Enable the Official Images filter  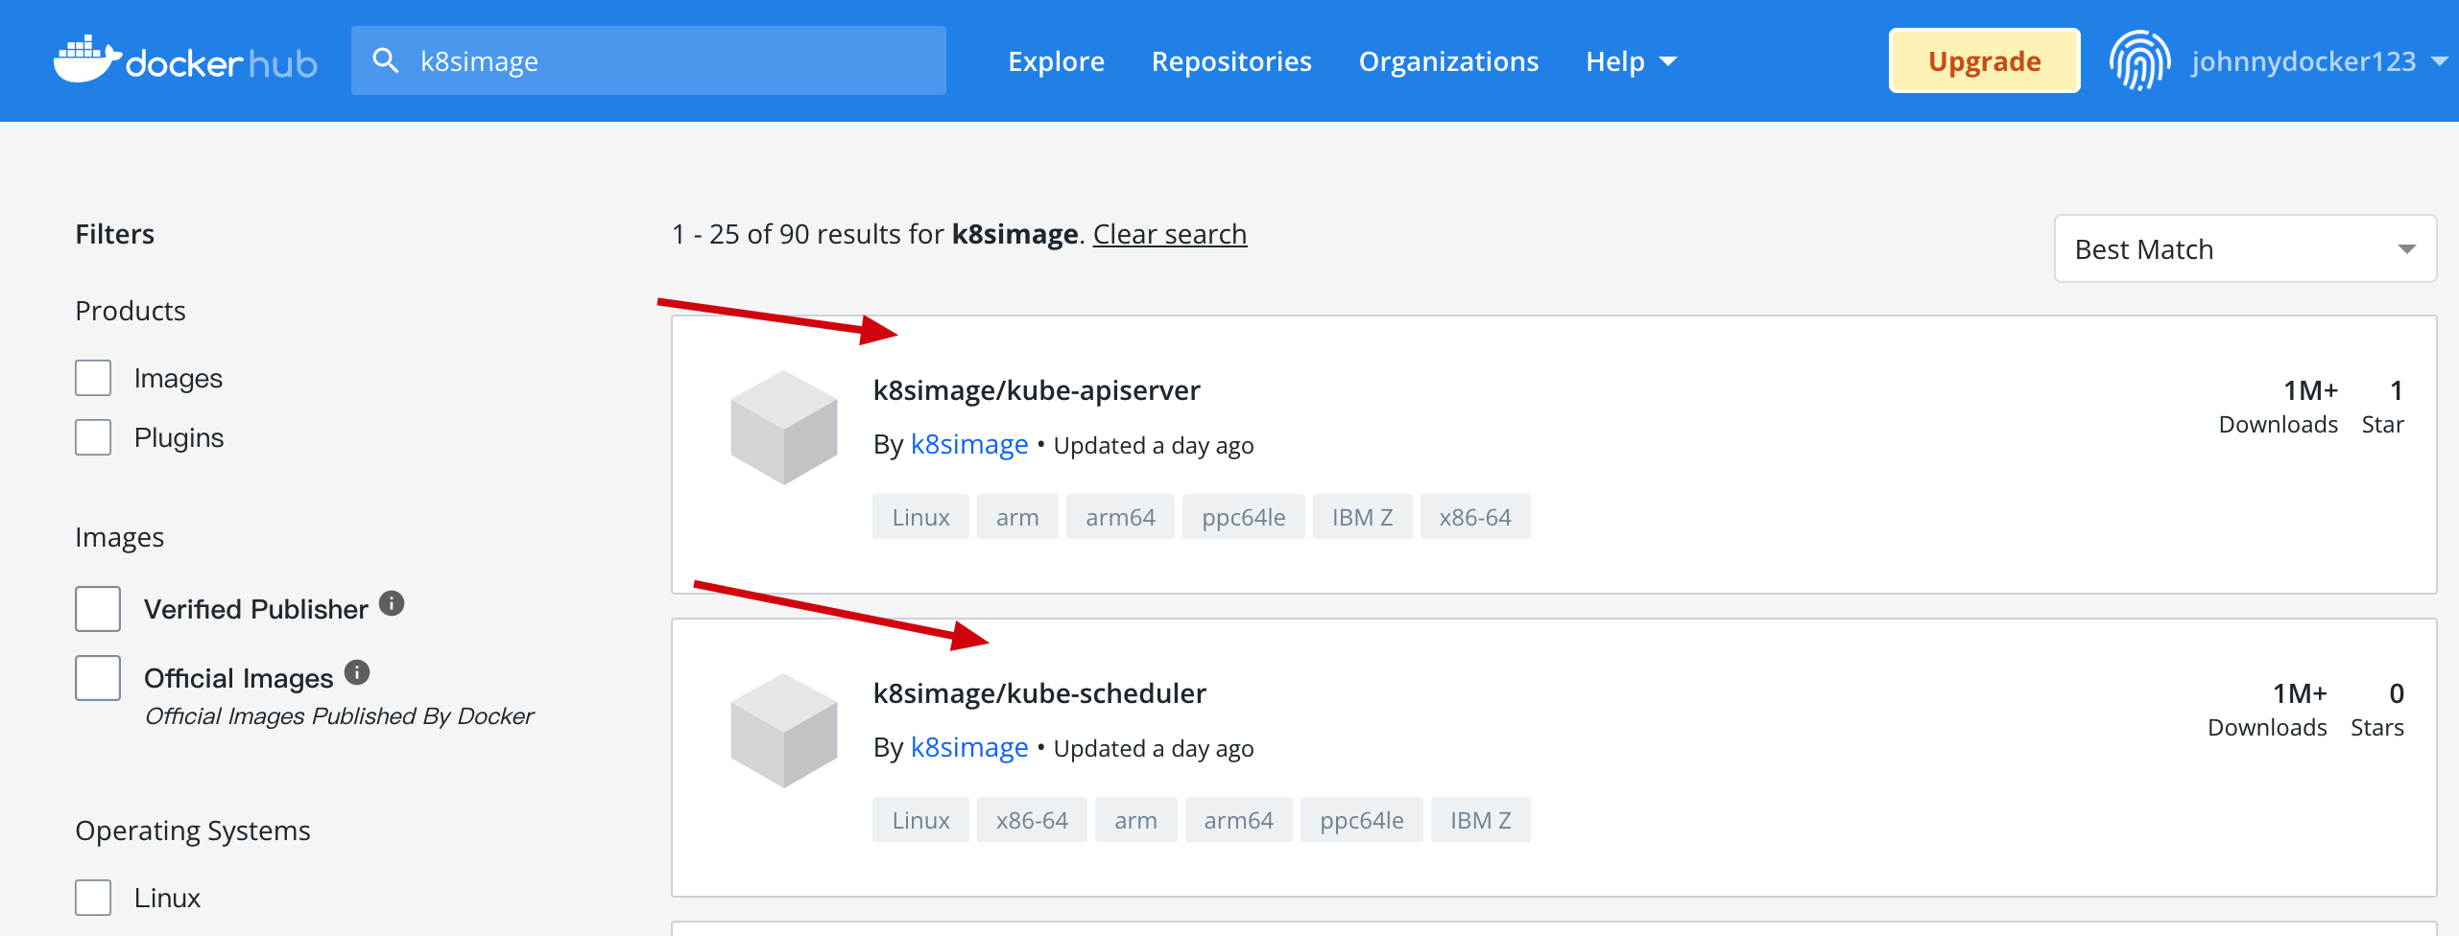point(98,678)
